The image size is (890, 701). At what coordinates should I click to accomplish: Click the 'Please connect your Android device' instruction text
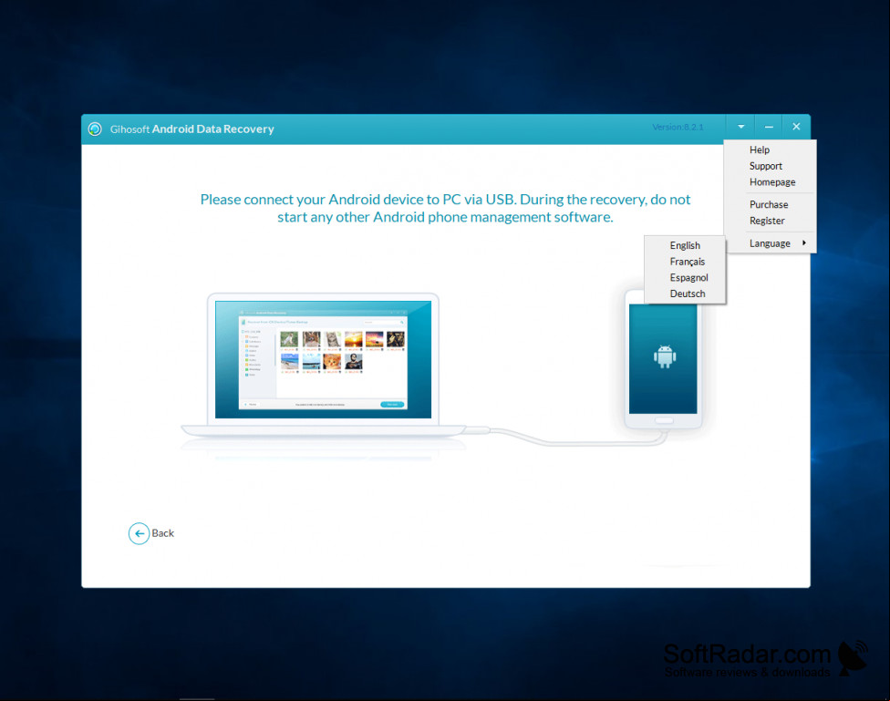445,208
